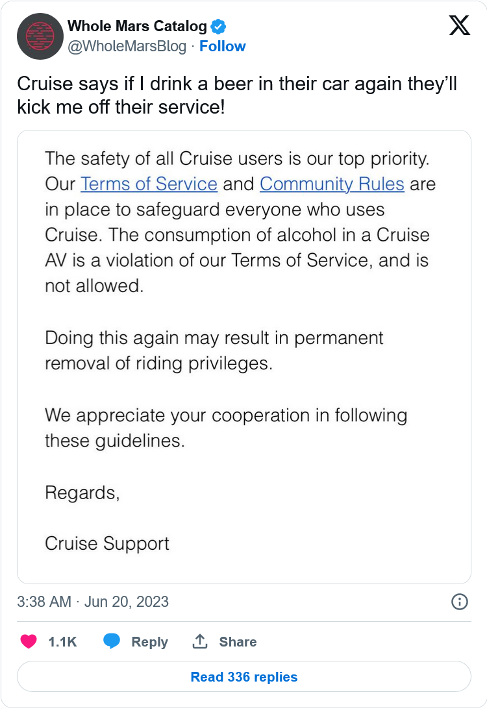Click the 1.1K likes count
The image size is (487, 727).
point(62,642)
